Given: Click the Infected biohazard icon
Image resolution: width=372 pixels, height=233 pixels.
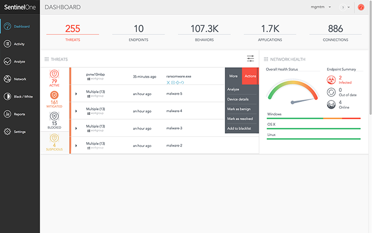Looking at the screenshot, I should coord(331,79).
